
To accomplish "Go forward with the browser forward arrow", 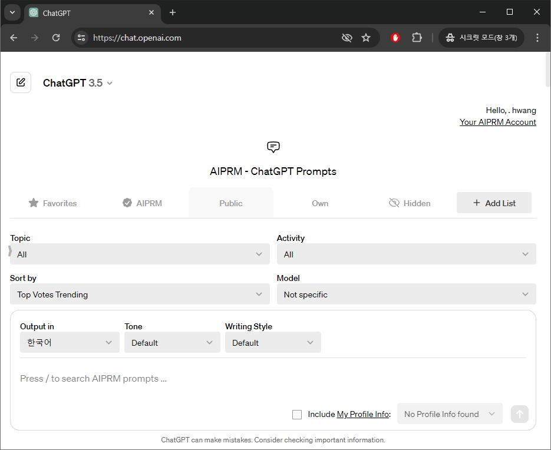I will pos(34,38).
